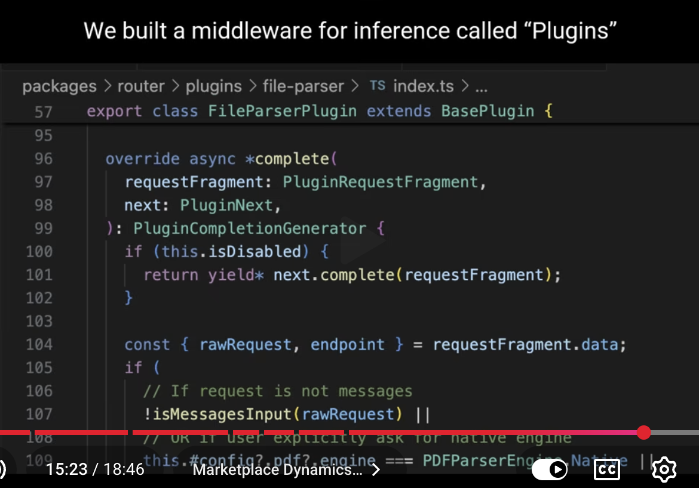Click the chevron after plugins breadcrumb
Image resolution: width=699 pixels, height=488 pixels.
click(252, 86)
